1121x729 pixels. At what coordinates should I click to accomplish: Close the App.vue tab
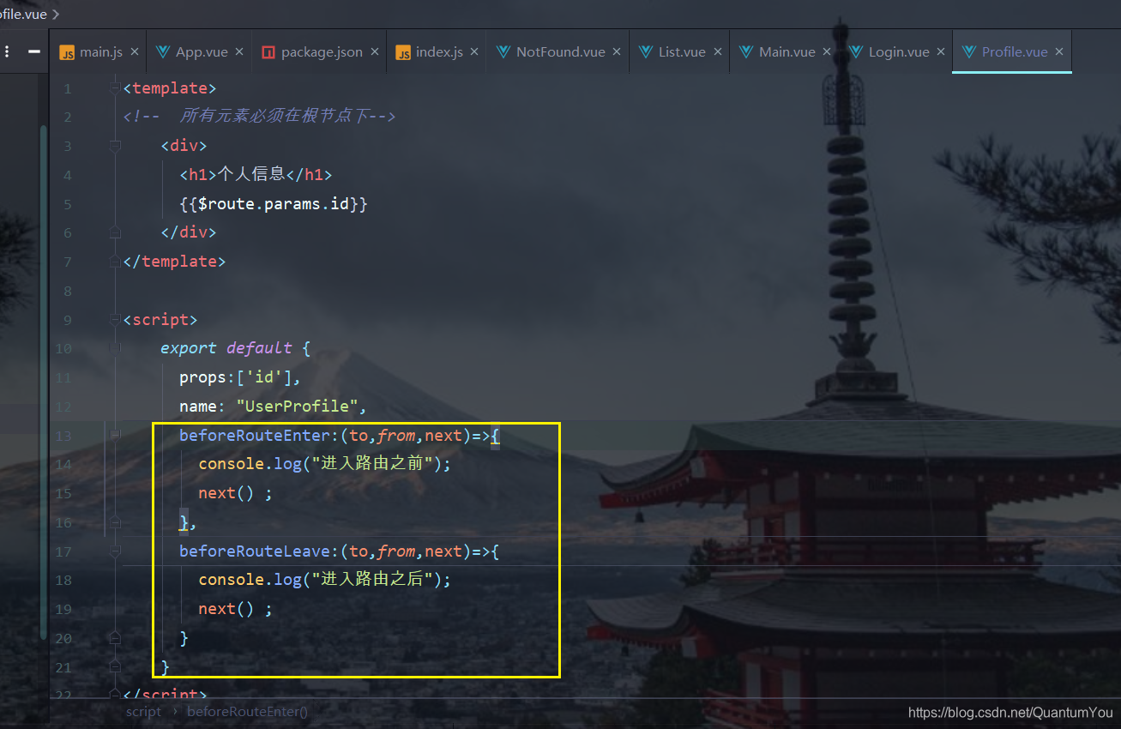coord(239,52)
